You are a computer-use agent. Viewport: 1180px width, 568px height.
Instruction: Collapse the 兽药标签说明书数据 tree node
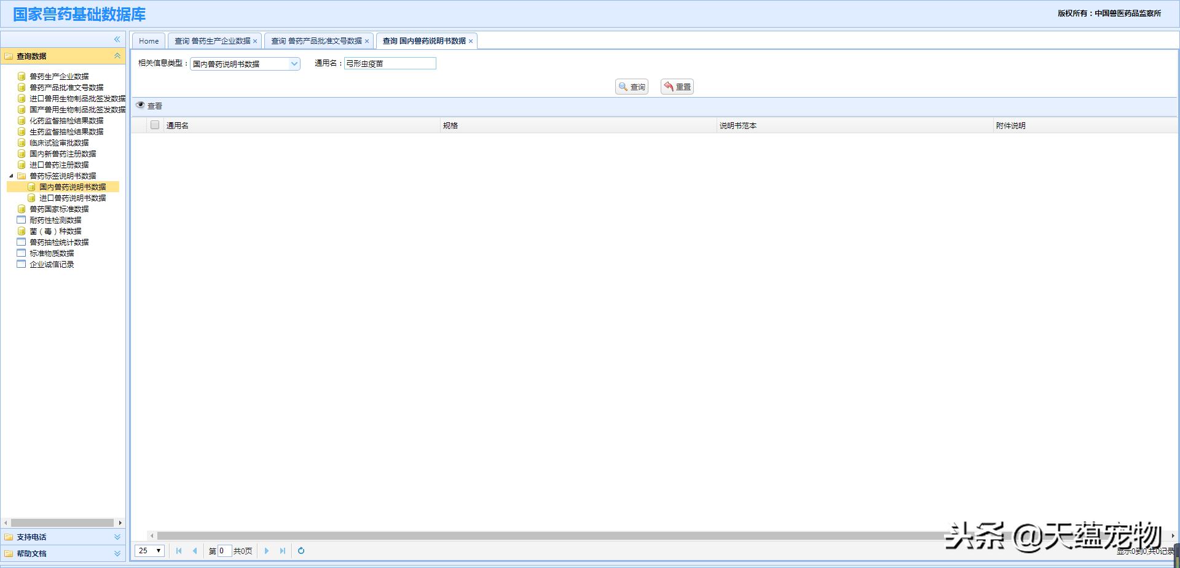click(x=11, y=176)
